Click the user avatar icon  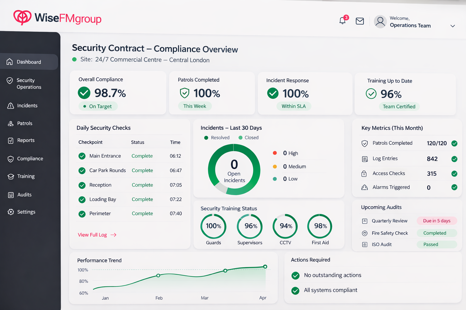click(380, 22)
